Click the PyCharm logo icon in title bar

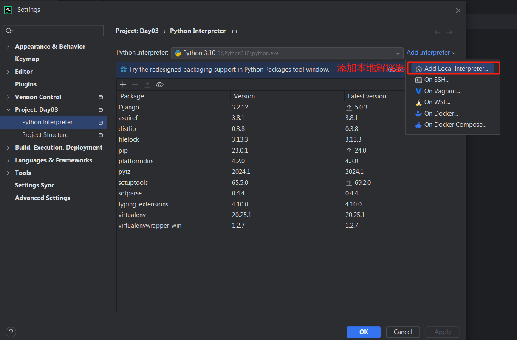click(x=8, y=10)
